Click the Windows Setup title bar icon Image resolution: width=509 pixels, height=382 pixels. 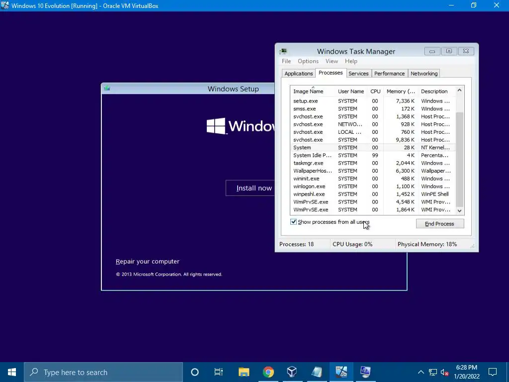coord(107,89)
